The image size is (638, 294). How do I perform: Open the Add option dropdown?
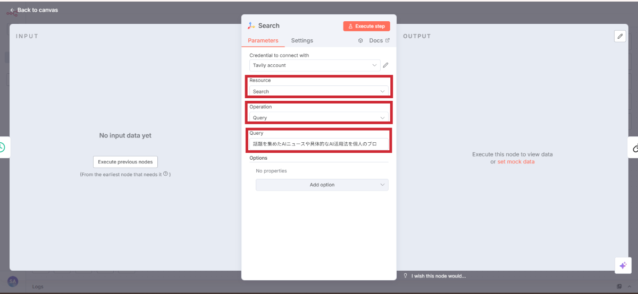[322, 185]
